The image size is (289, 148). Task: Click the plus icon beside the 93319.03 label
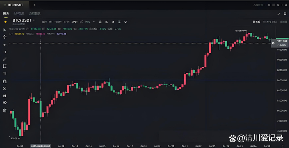pyautogui.click(x=273, y=43)
